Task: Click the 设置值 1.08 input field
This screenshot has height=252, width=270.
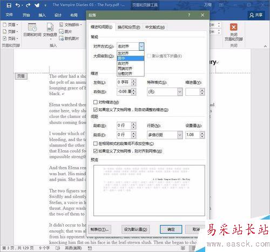Action: [193, 135]
